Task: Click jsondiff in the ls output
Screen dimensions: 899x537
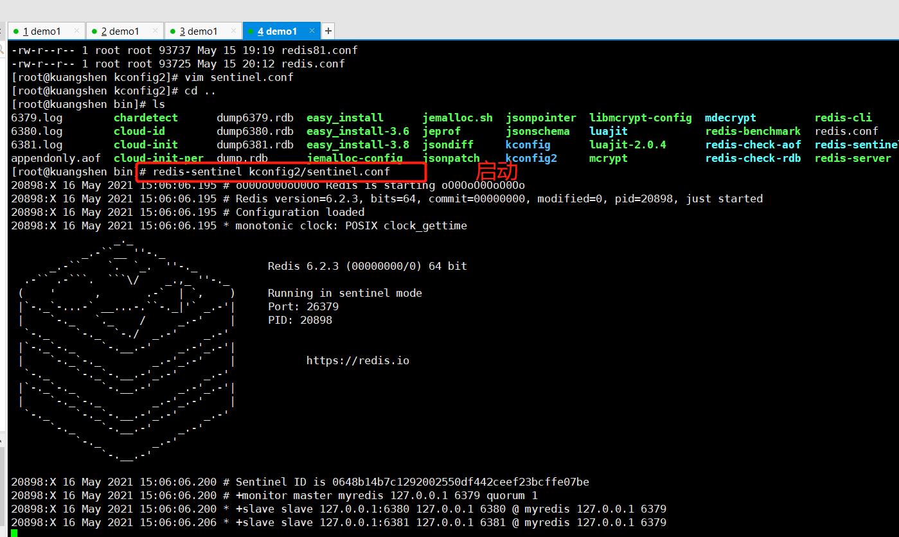Action: tap(448, 145)
